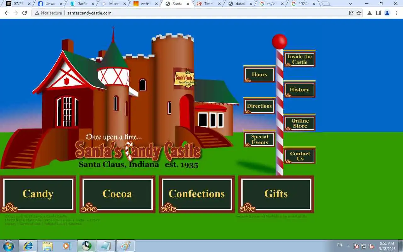Click the Sitemap footer link
Image resolution: width=403 pixels, height=252 pixels.
point(75,224)
